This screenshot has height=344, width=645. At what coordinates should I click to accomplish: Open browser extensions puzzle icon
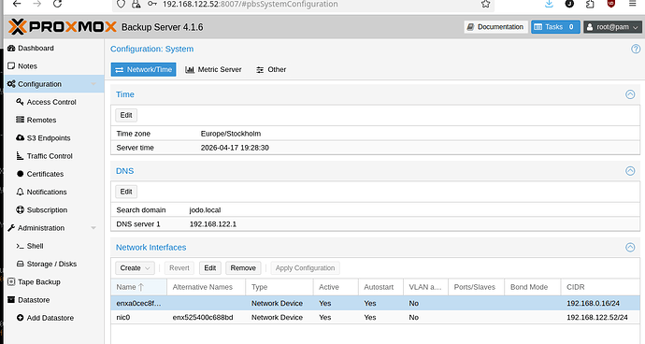click(x=590, y=4)
